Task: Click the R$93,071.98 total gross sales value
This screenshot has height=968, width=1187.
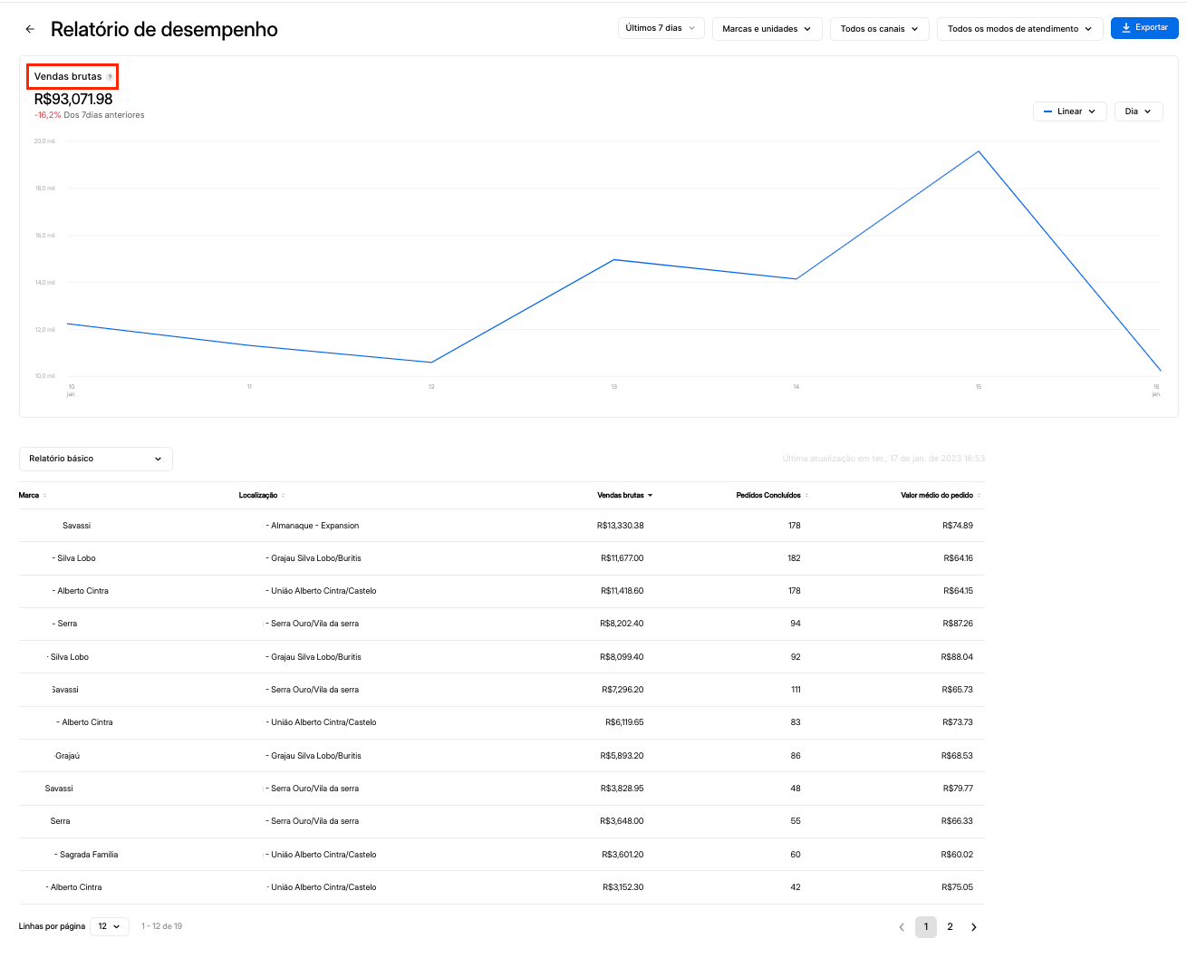Action: point(73,99)
